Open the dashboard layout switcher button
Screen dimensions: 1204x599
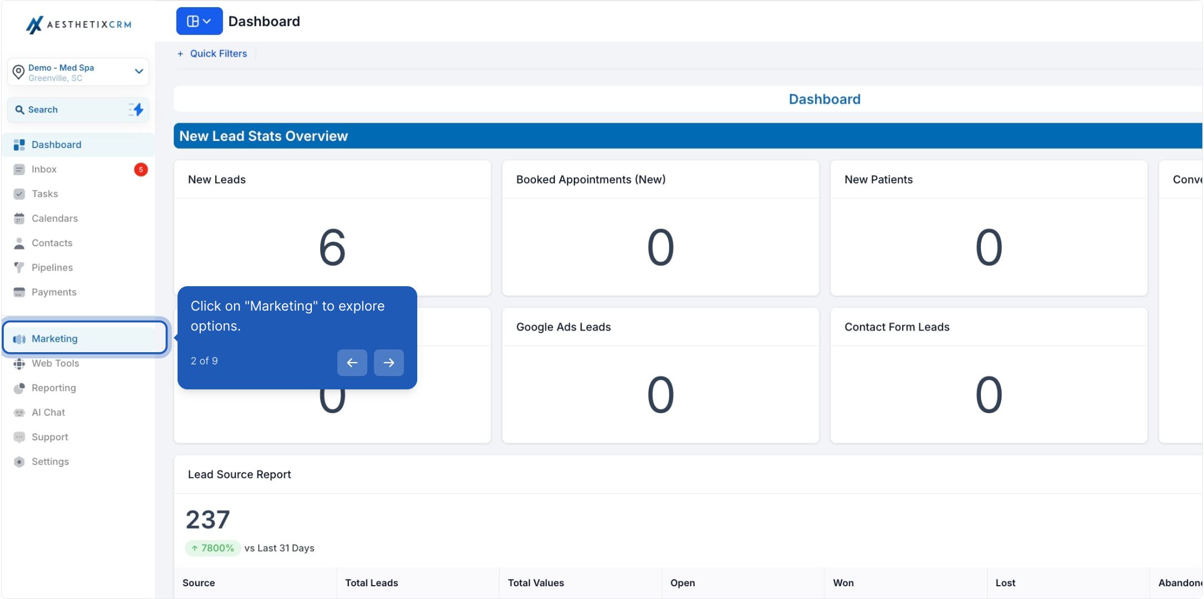(199, 21)
